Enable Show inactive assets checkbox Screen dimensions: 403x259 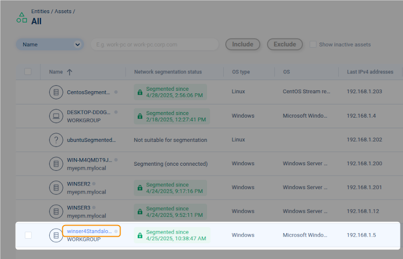pyautogui.click(x=313, y=45)
